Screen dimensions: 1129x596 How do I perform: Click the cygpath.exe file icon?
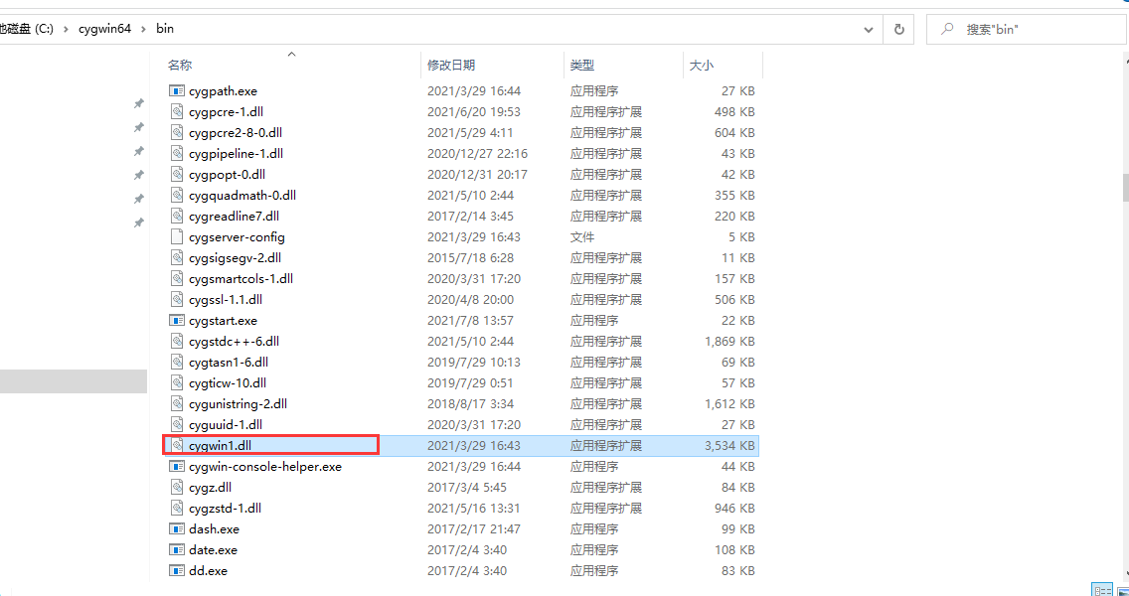click(x=177, y=91)
